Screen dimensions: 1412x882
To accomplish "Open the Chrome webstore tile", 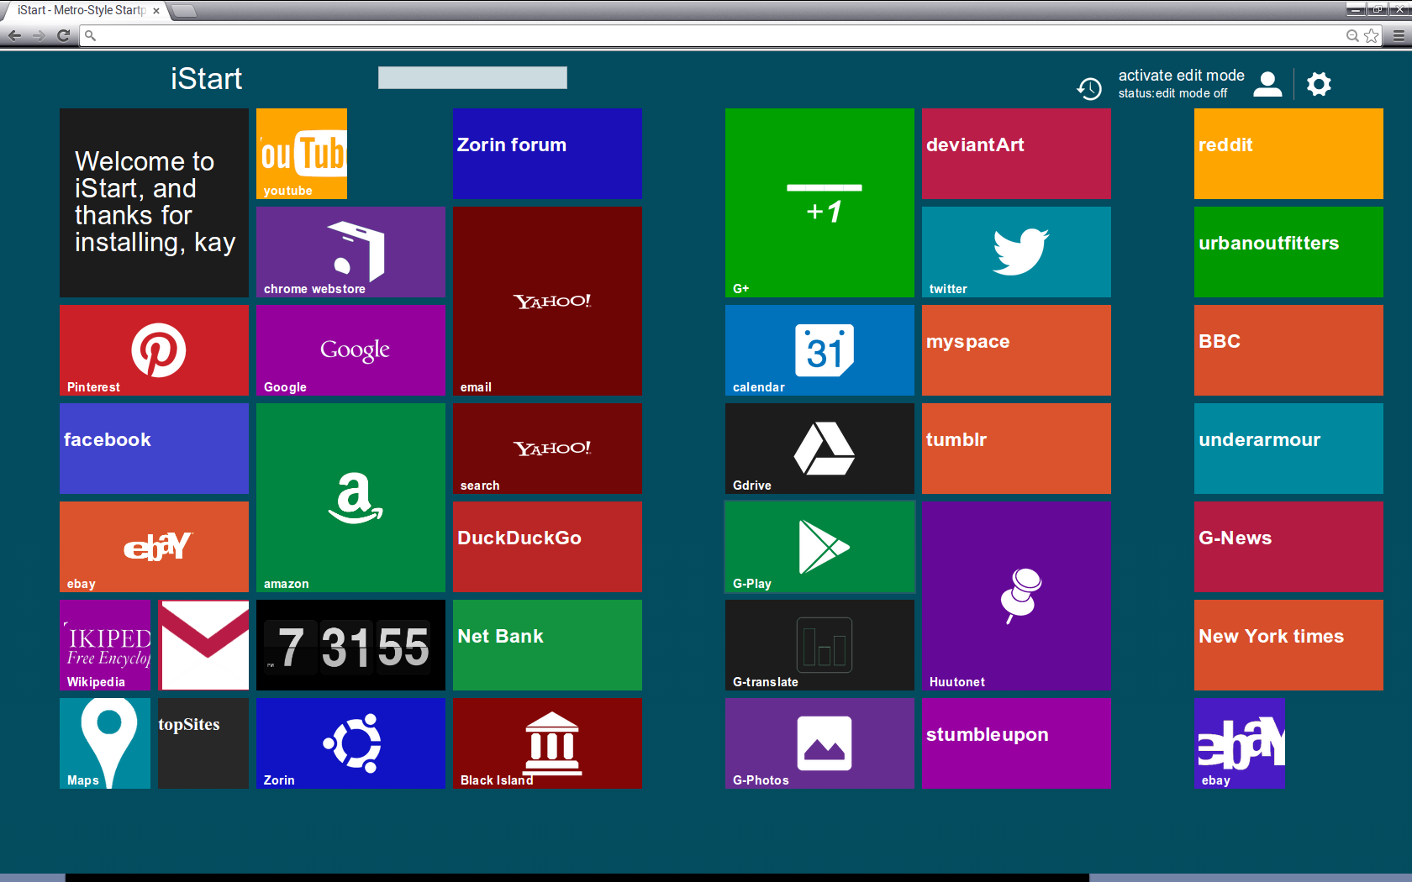I will click(350, 252).
